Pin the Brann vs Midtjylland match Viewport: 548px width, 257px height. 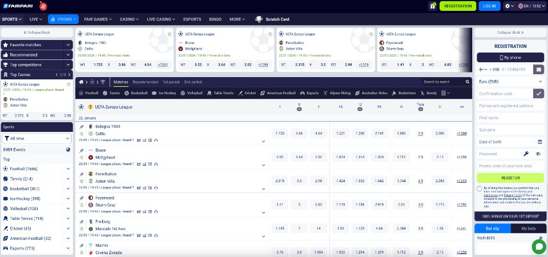click(x=82, y=151)
